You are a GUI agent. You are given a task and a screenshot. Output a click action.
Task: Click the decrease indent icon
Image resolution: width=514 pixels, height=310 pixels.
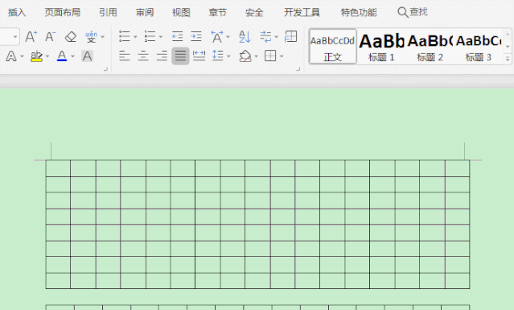[177, 36]
